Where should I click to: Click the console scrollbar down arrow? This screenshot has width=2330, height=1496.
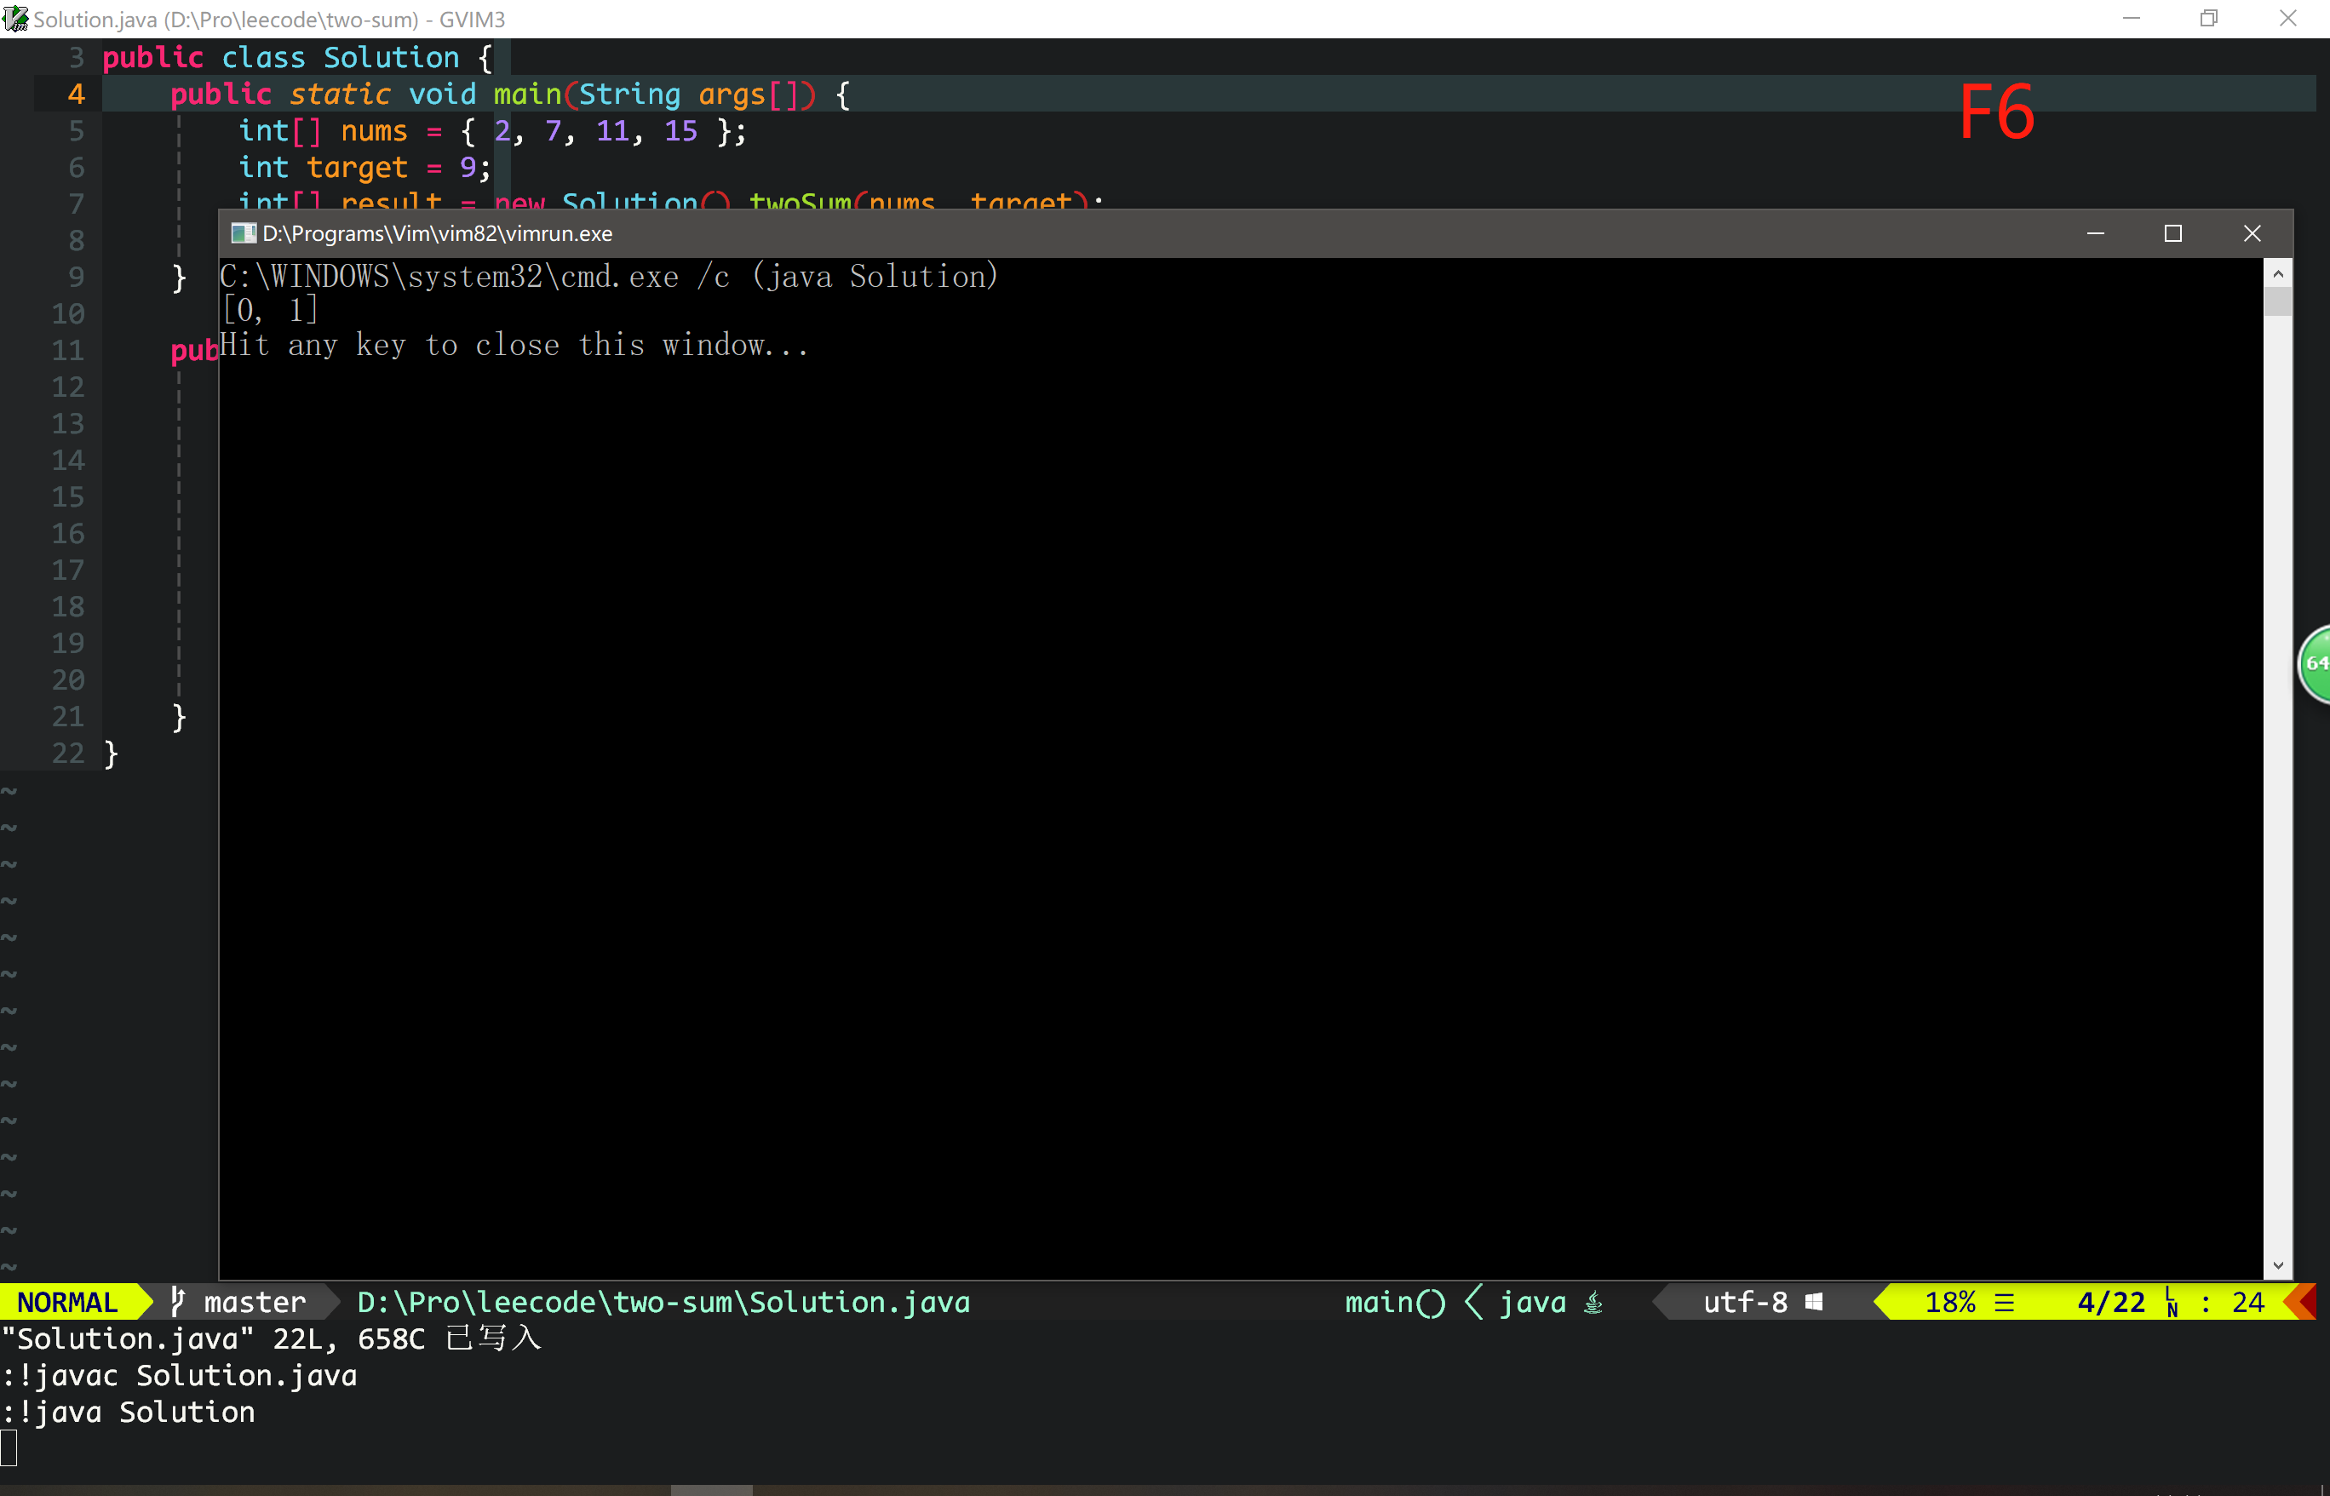point(2277,1264)
